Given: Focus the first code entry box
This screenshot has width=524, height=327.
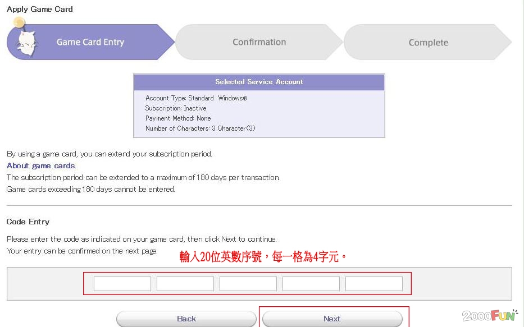Looking at the screenshot, I should 122,284.
